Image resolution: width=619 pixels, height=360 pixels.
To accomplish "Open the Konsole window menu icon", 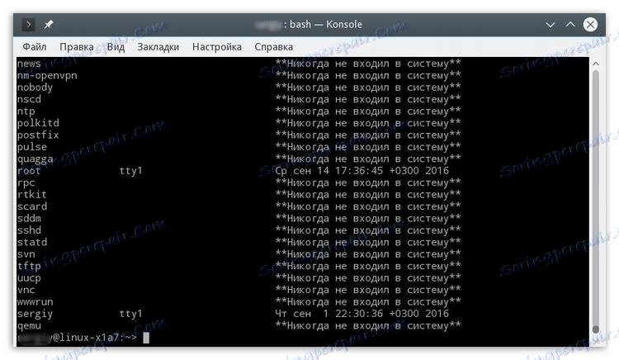I will click(x=28, y=25).
